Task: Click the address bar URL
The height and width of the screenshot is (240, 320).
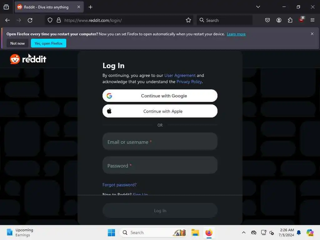Action: pyautogui.click(x=93, y=20)
